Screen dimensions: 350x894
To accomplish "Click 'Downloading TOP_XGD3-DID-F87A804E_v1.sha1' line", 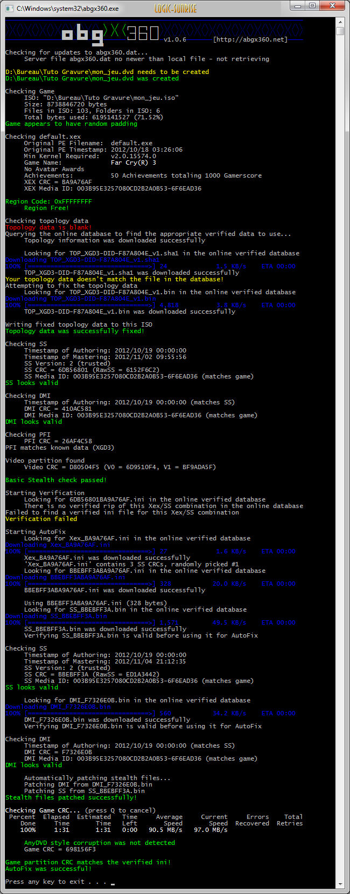I will [x=82, y=260].
